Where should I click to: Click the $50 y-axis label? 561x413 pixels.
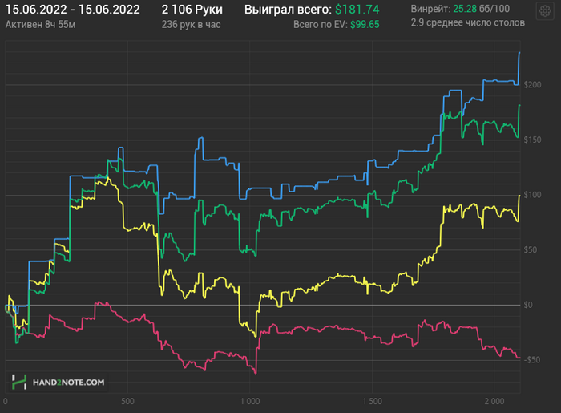pyautogui.click(x=531, y=249)
